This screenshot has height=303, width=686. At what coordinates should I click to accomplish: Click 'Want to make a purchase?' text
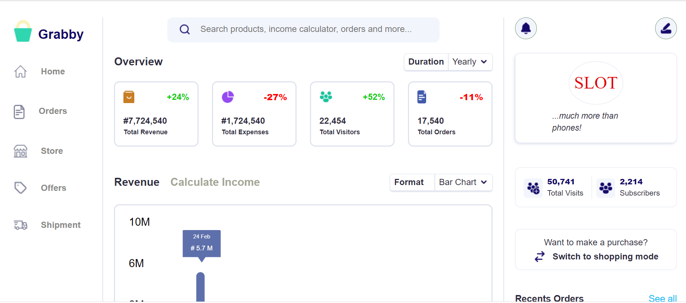[596, 242]
